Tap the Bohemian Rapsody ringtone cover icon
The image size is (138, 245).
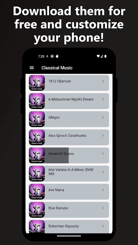(37, 227)
